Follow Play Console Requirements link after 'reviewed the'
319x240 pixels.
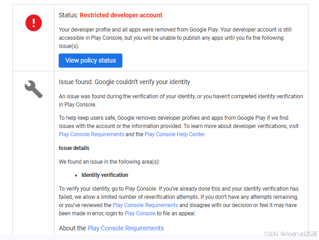145,205
